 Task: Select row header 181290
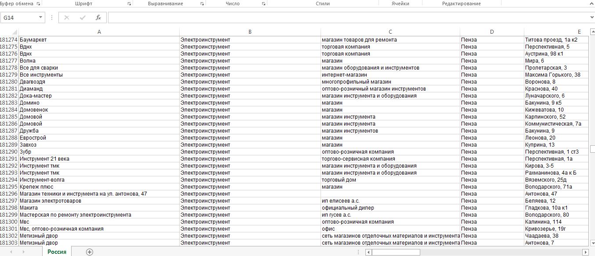click(x=9, y=152)
